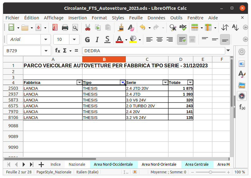The image size is (251, 178).
Task: Toggle bold formatting (G button)
Action: coord(87,39)
